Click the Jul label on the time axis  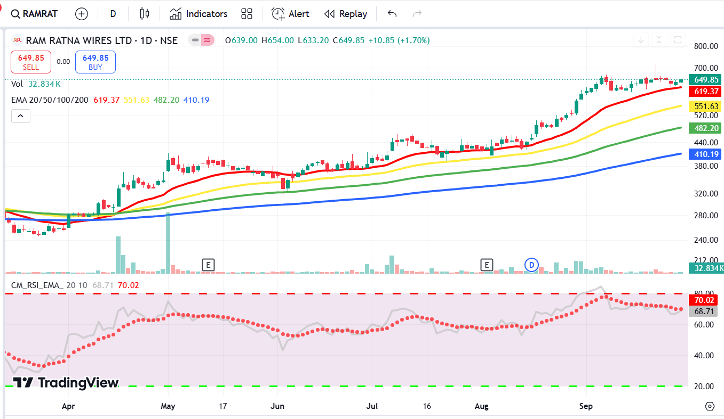coord(372,406)
